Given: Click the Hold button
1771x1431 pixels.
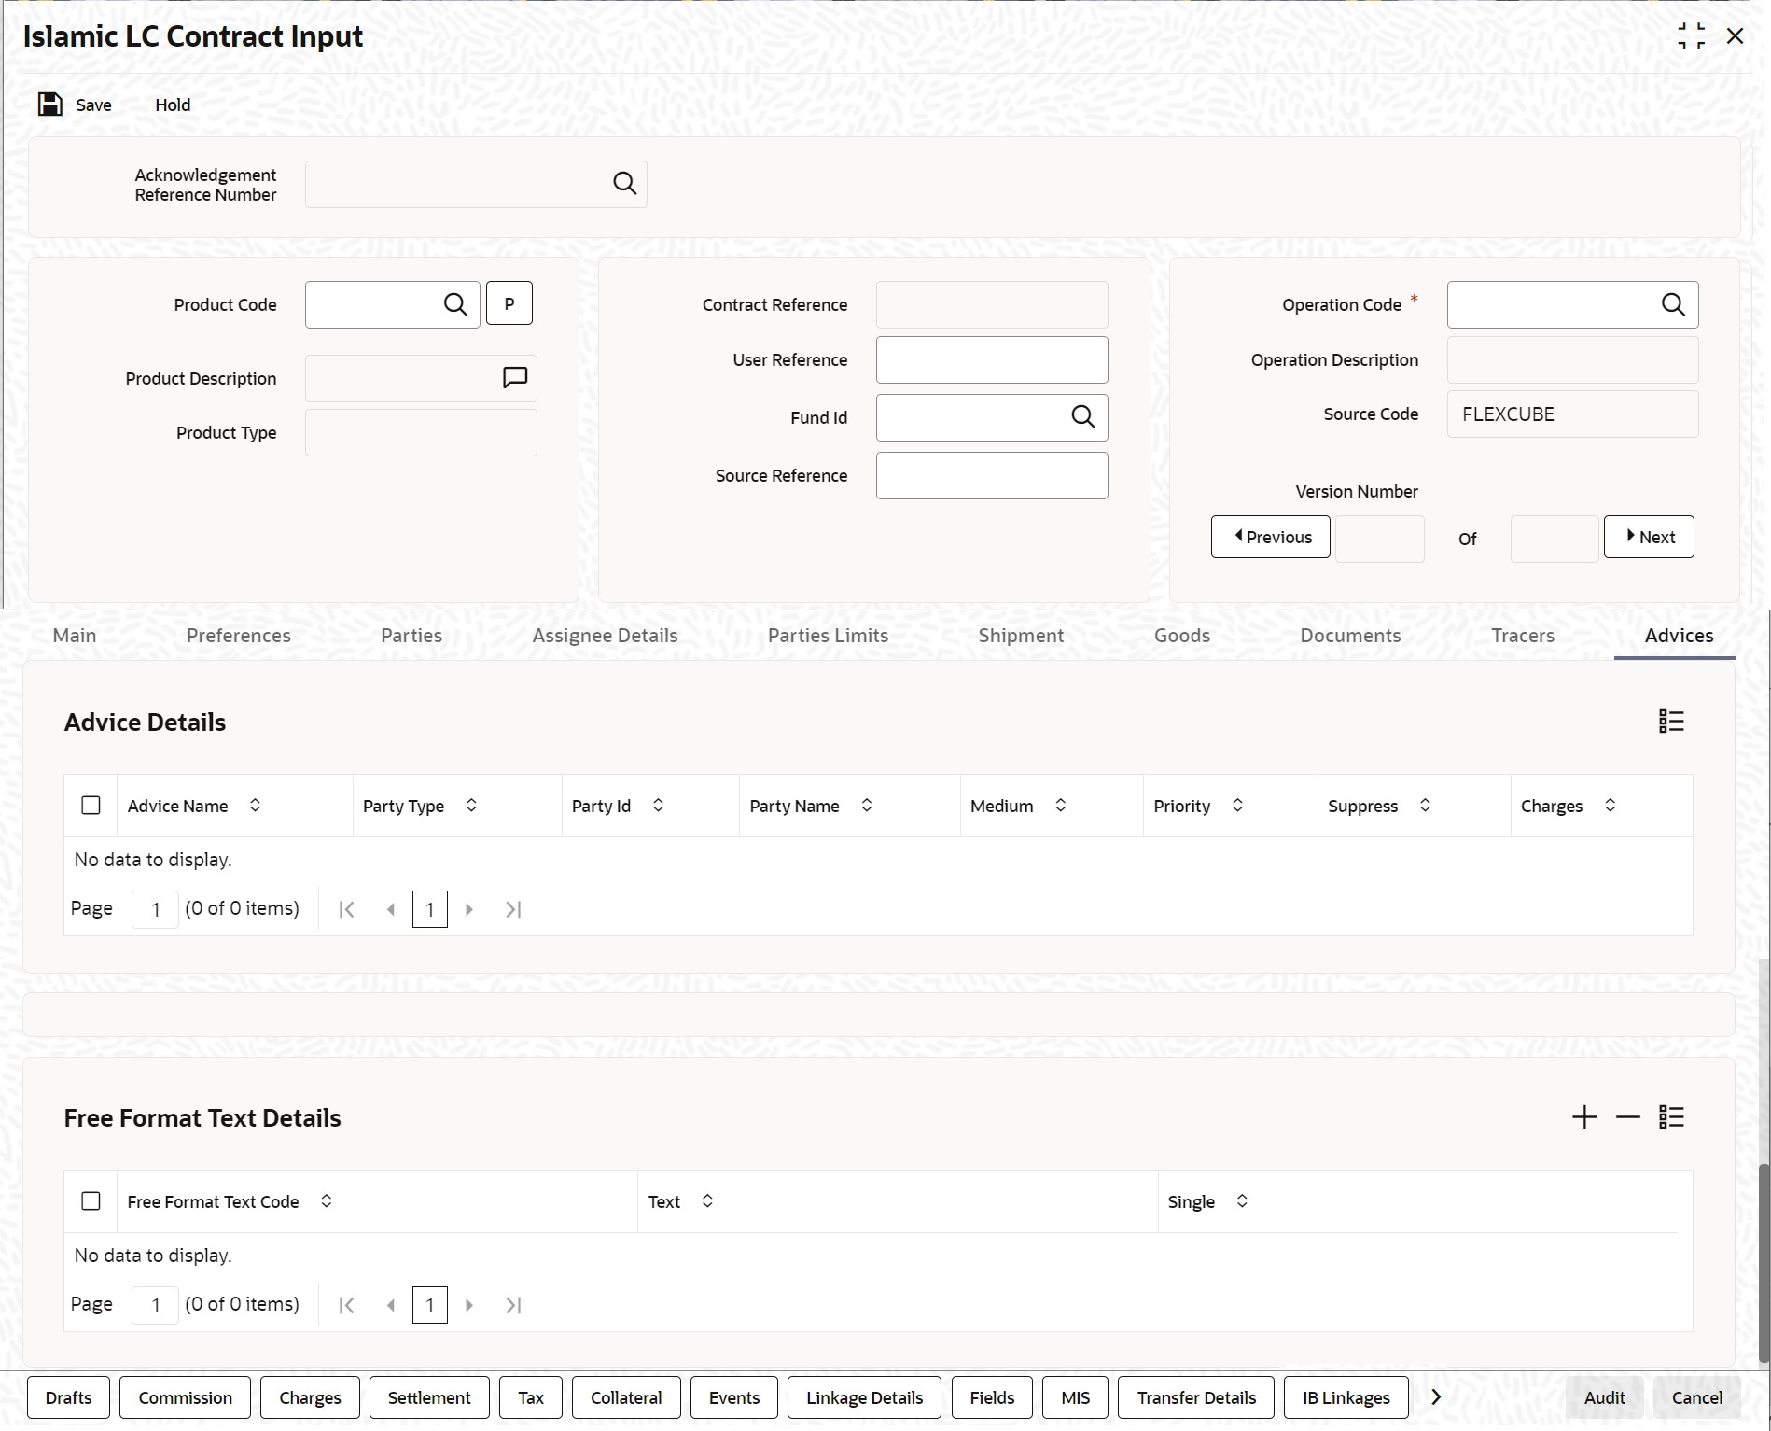Looking at the screenshot, I should coord(173,105).
